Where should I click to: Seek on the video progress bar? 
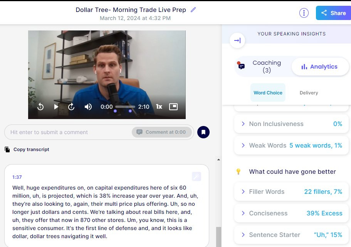click(125, 107)
